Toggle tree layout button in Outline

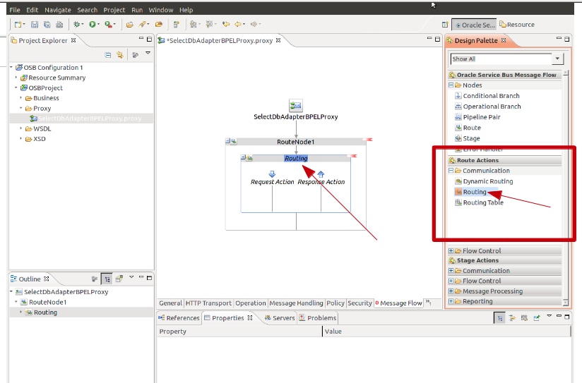tap(107, 279)
